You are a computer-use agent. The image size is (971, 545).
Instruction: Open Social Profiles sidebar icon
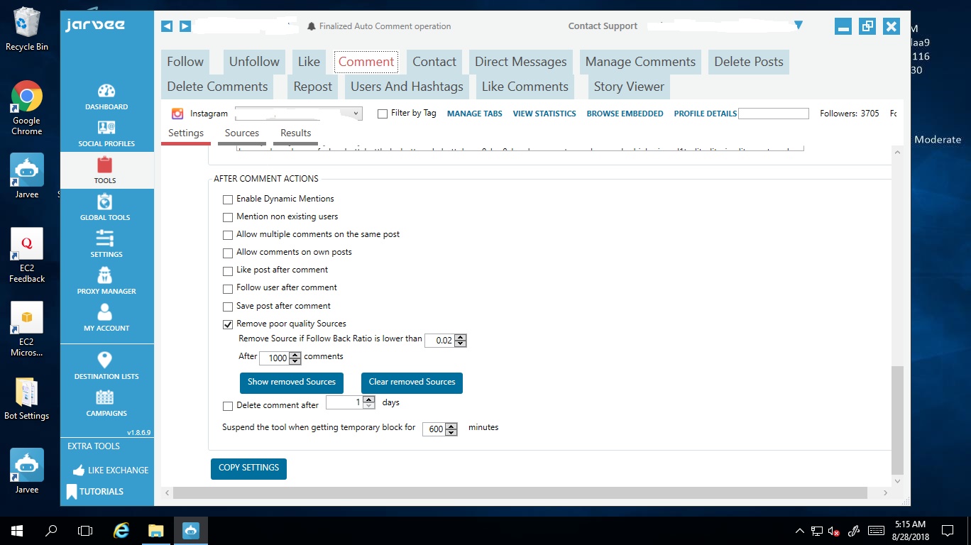106,128
